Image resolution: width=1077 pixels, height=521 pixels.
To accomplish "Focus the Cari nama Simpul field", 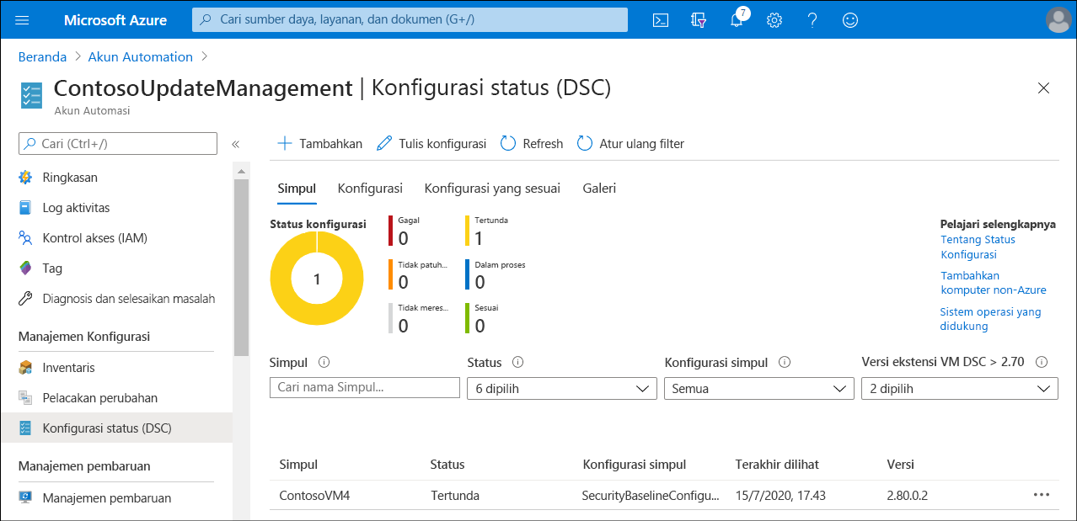I will (x=365, y=388).
